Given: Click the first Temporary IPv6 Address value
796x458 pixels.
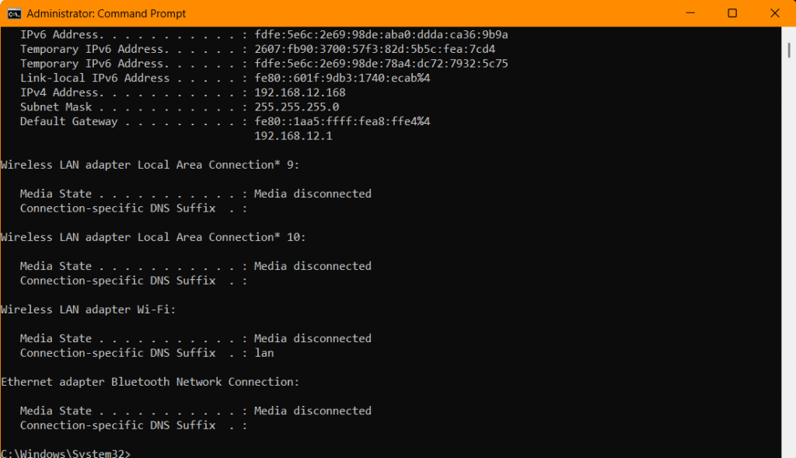Looking at the screenshot, I should tap(375, 49).
